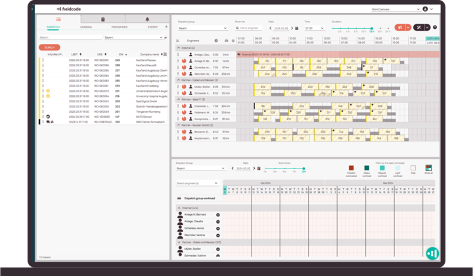Filter by Possibly overloaded workload
Viewport: 473px width, 276px height.
351,168
